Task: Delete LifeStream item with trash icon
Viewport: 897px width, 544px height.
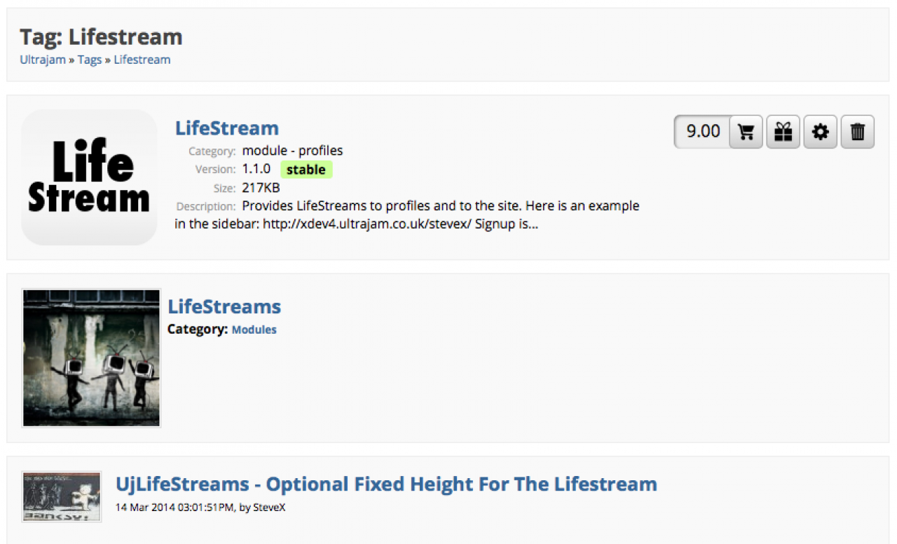Action: (858, 132)
